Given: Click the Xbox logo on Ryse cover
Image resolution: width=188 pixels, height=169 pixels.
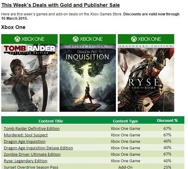Looking at the screenshot, I should click(x=134, y=39).
